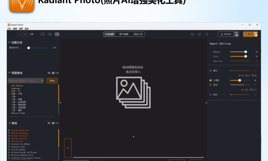Select the highlighted split view layout icon
This screenshot has height=161, width=268.
coord(57,34)
